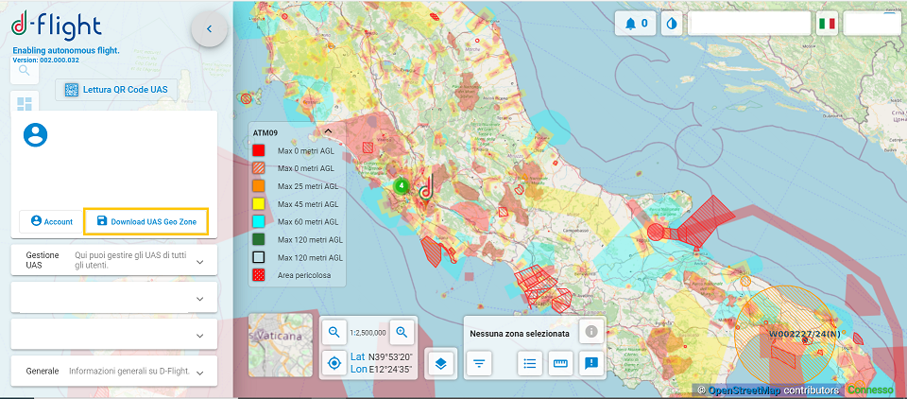
Task: Open the map layers selector
Action: (441, 362)
